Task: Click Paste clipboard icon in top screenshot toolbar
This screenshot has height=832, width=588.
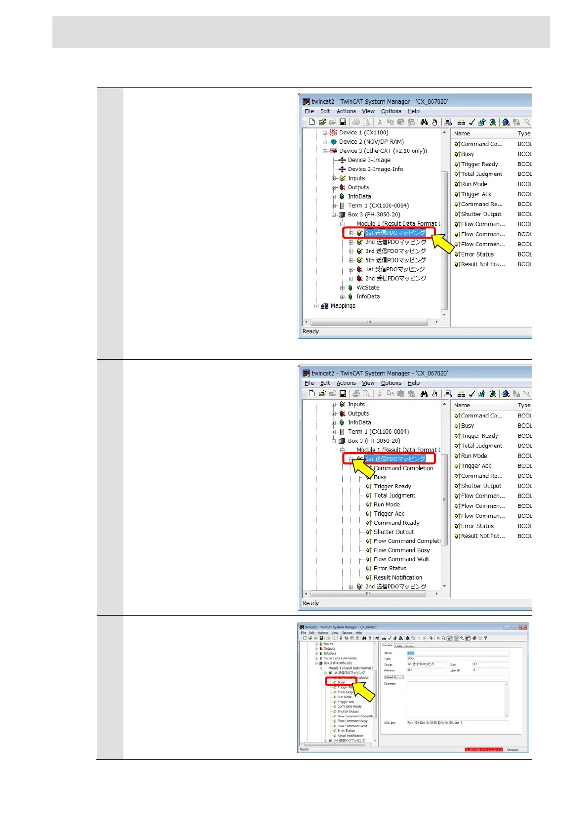Action: [401, 122]
